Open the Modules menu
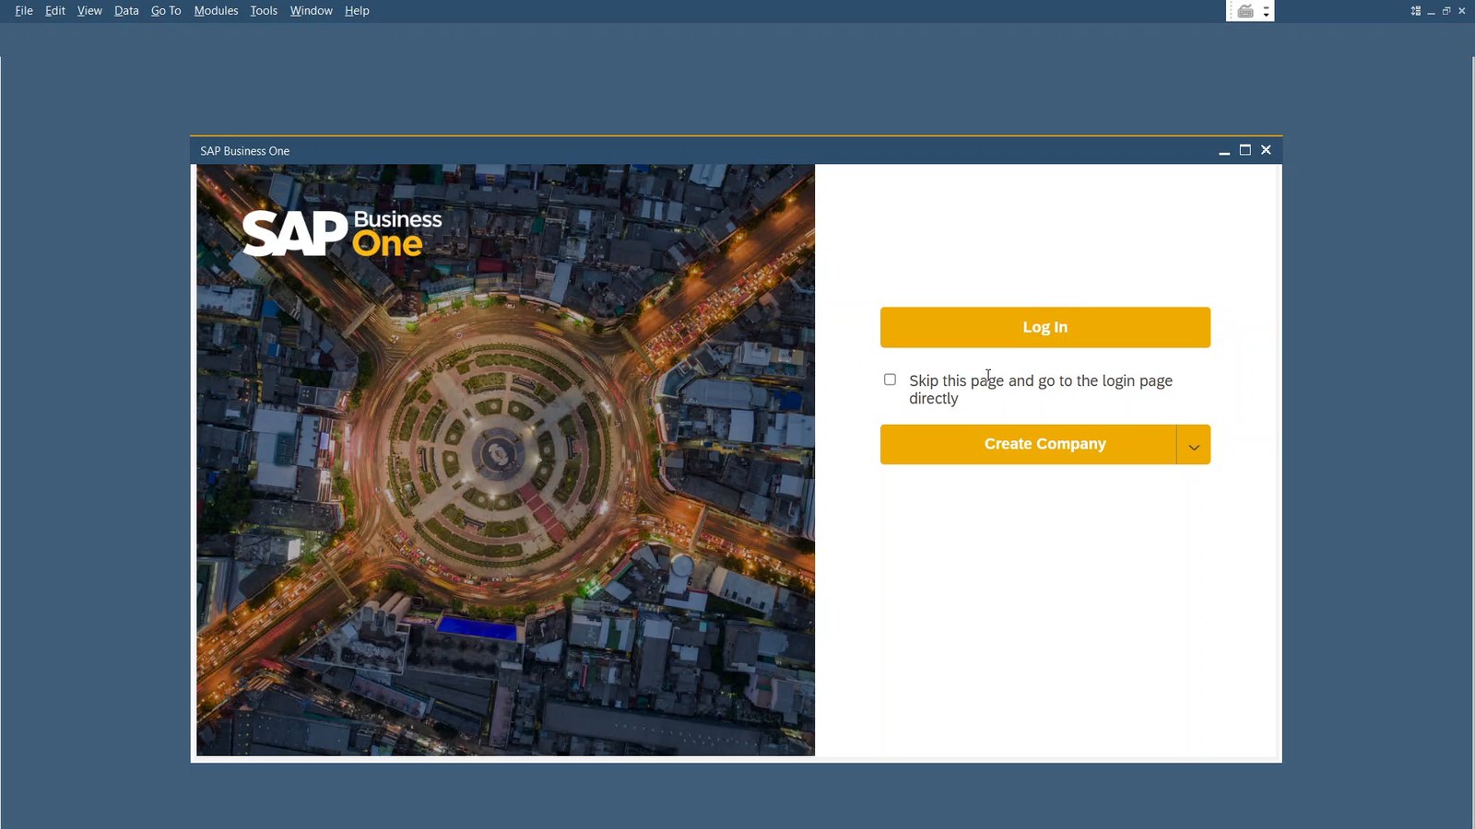This screenshot has height=829, width=1475. (216, 11)
